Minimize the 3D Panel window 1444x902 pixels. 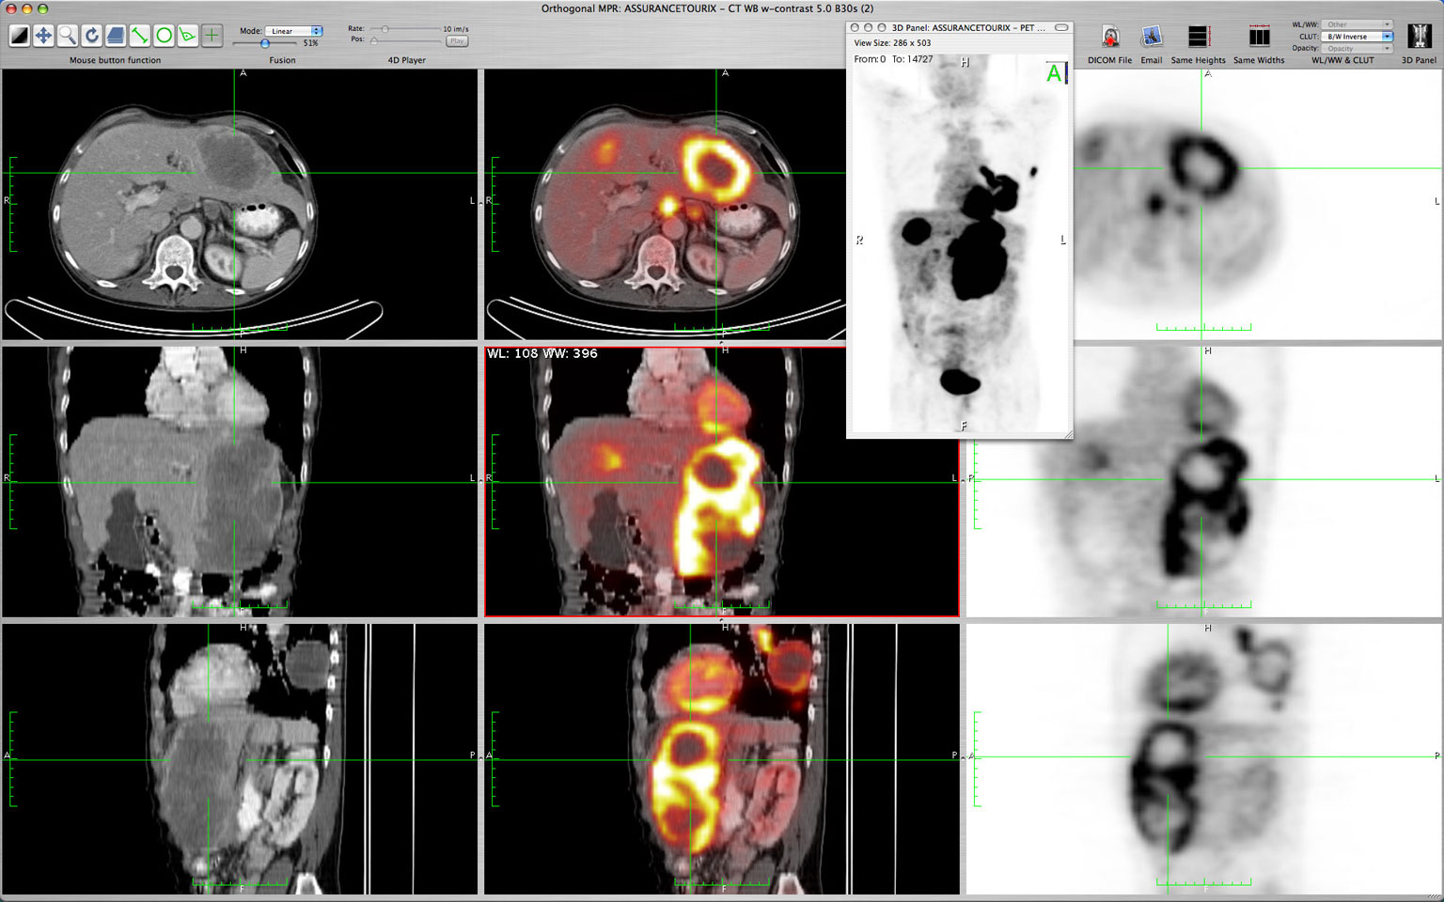pos(868,27)
